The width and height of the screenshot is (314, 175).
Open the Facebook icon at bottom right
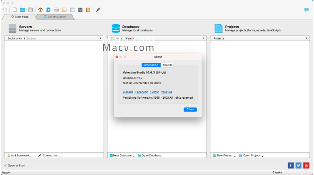click(x=291, y=165)
